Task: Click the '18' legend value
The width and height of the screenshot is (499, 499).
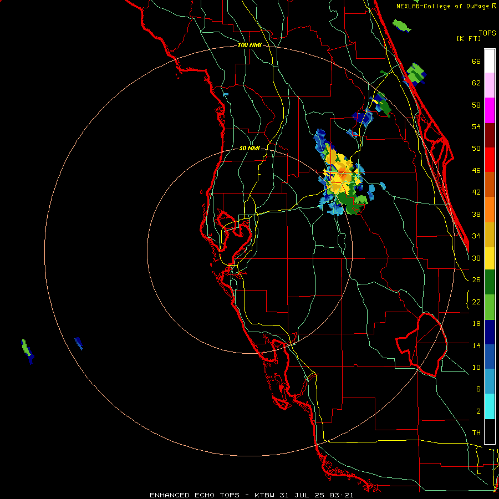Action: [x=476, y=324]
